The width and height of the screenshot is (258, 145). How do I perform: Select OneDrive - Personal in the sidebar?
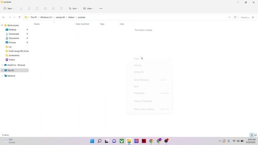[16, 65]
